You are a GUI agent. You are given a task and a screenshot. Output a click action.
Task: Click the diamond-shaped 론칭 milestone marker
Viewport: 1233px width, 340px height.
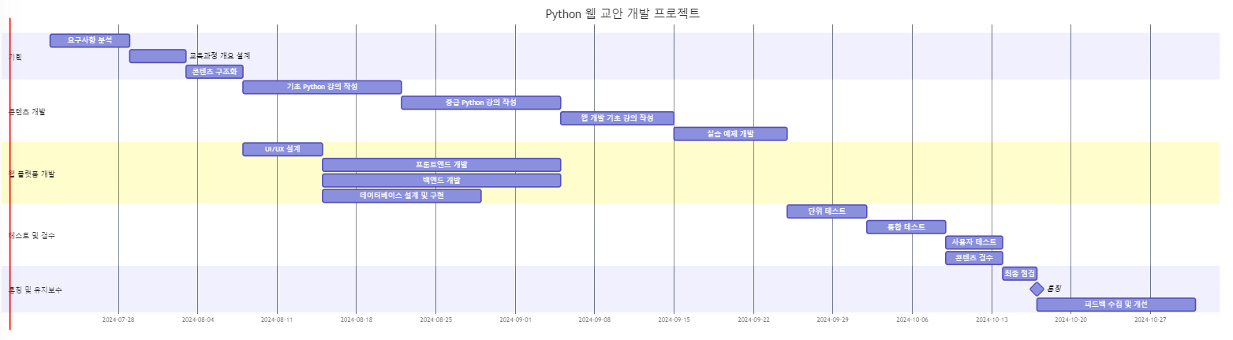tap(1037, 289)
